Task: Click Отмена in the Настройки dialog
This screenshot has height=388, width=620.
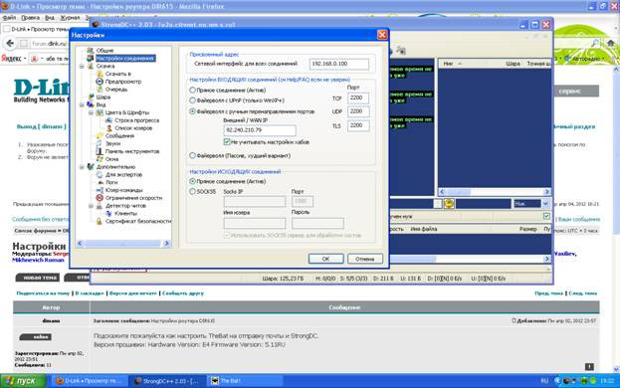Action: 364,259
